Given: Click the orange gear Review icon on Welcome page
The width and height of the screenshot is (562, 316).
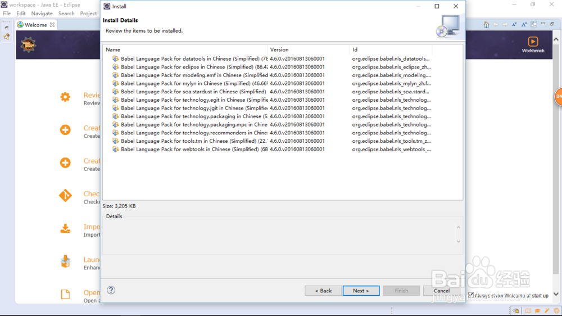Looking at the screenshot, I should [x=65, y=97].
